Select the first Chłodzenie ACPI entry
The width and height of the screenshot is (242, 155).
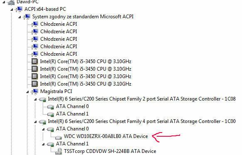(59, 24)
